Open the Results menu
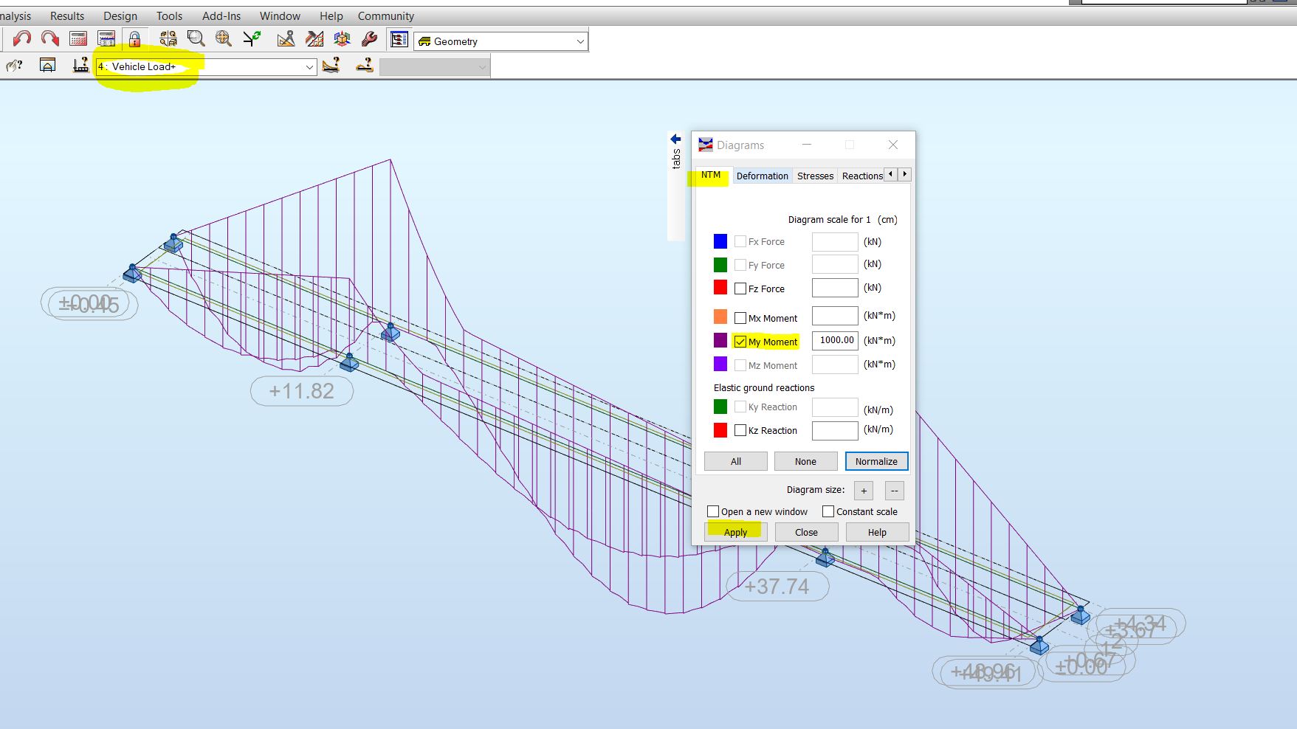Image resolution: width=1297 pixels, height=729 pixels. pyautogui.click(x=66, y=15)
